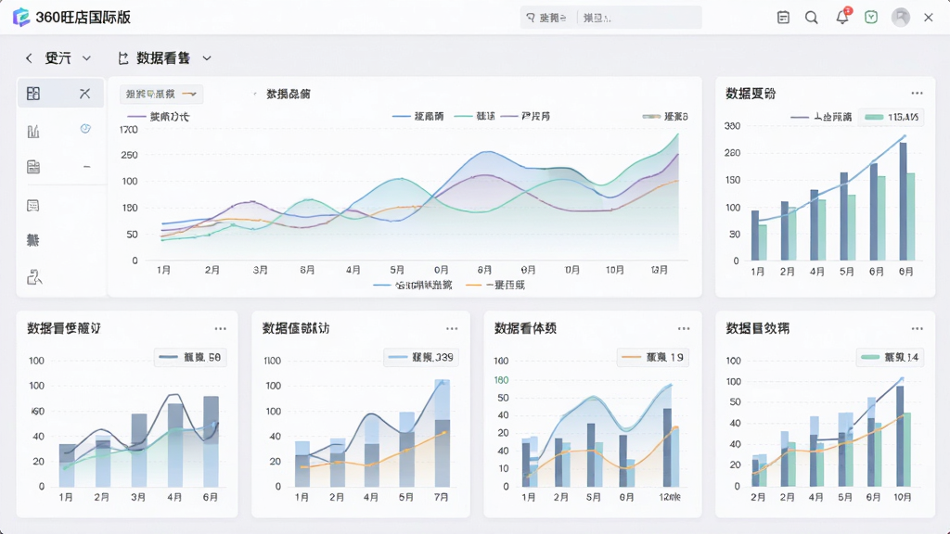Expand the dropdown chevron after the back arrow title
Screen dimensions: 950x534
pos(86,58)
